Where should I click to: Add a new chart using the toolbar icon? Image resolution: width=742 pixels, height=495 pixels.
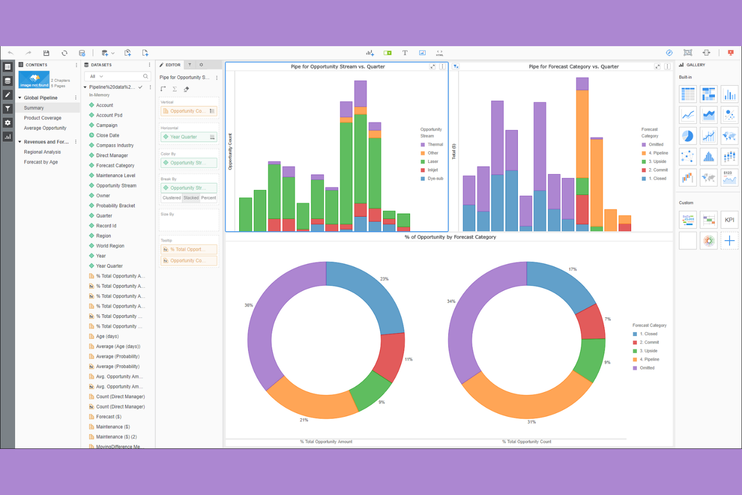tap(369, 53)
